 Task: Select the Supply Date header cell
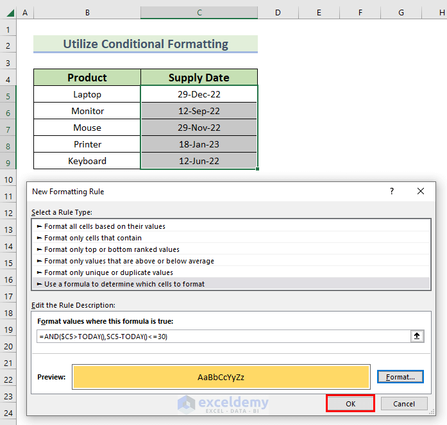coord(199,78)
